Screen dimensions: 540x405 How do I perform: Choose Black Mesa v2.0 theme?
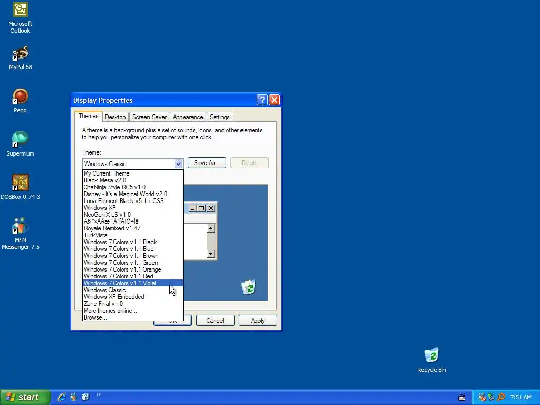pos(133,180)
